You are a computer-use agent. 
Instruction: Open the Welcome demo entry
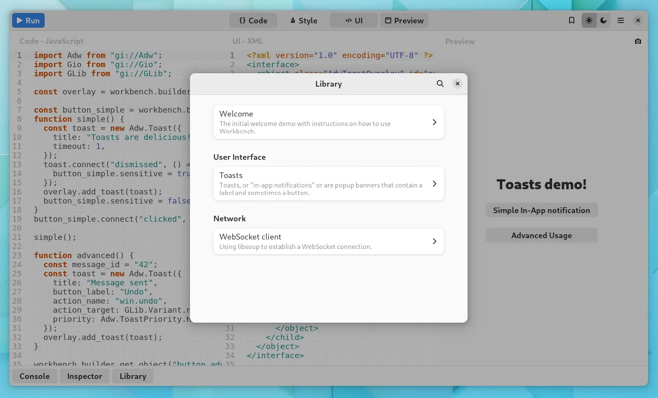328,122
